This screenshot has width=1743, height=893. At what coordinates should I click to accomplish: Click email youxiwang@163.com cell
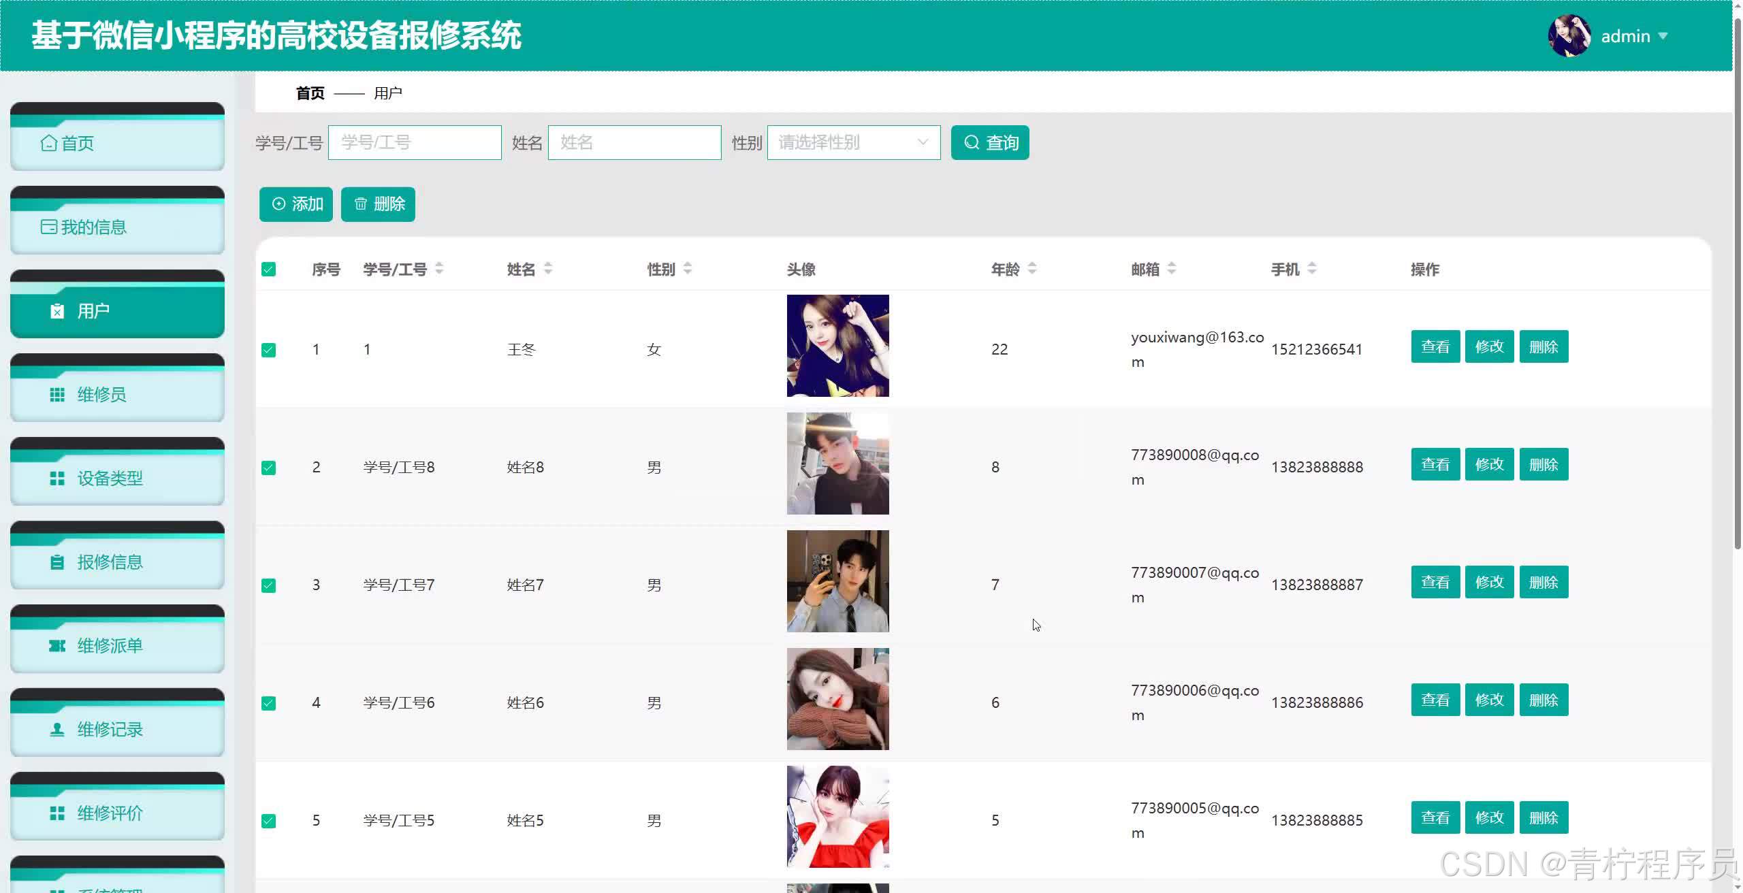click(1198, 349)
